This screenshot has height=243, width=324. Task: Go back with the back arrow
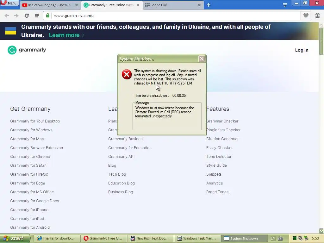pos(7,16)
